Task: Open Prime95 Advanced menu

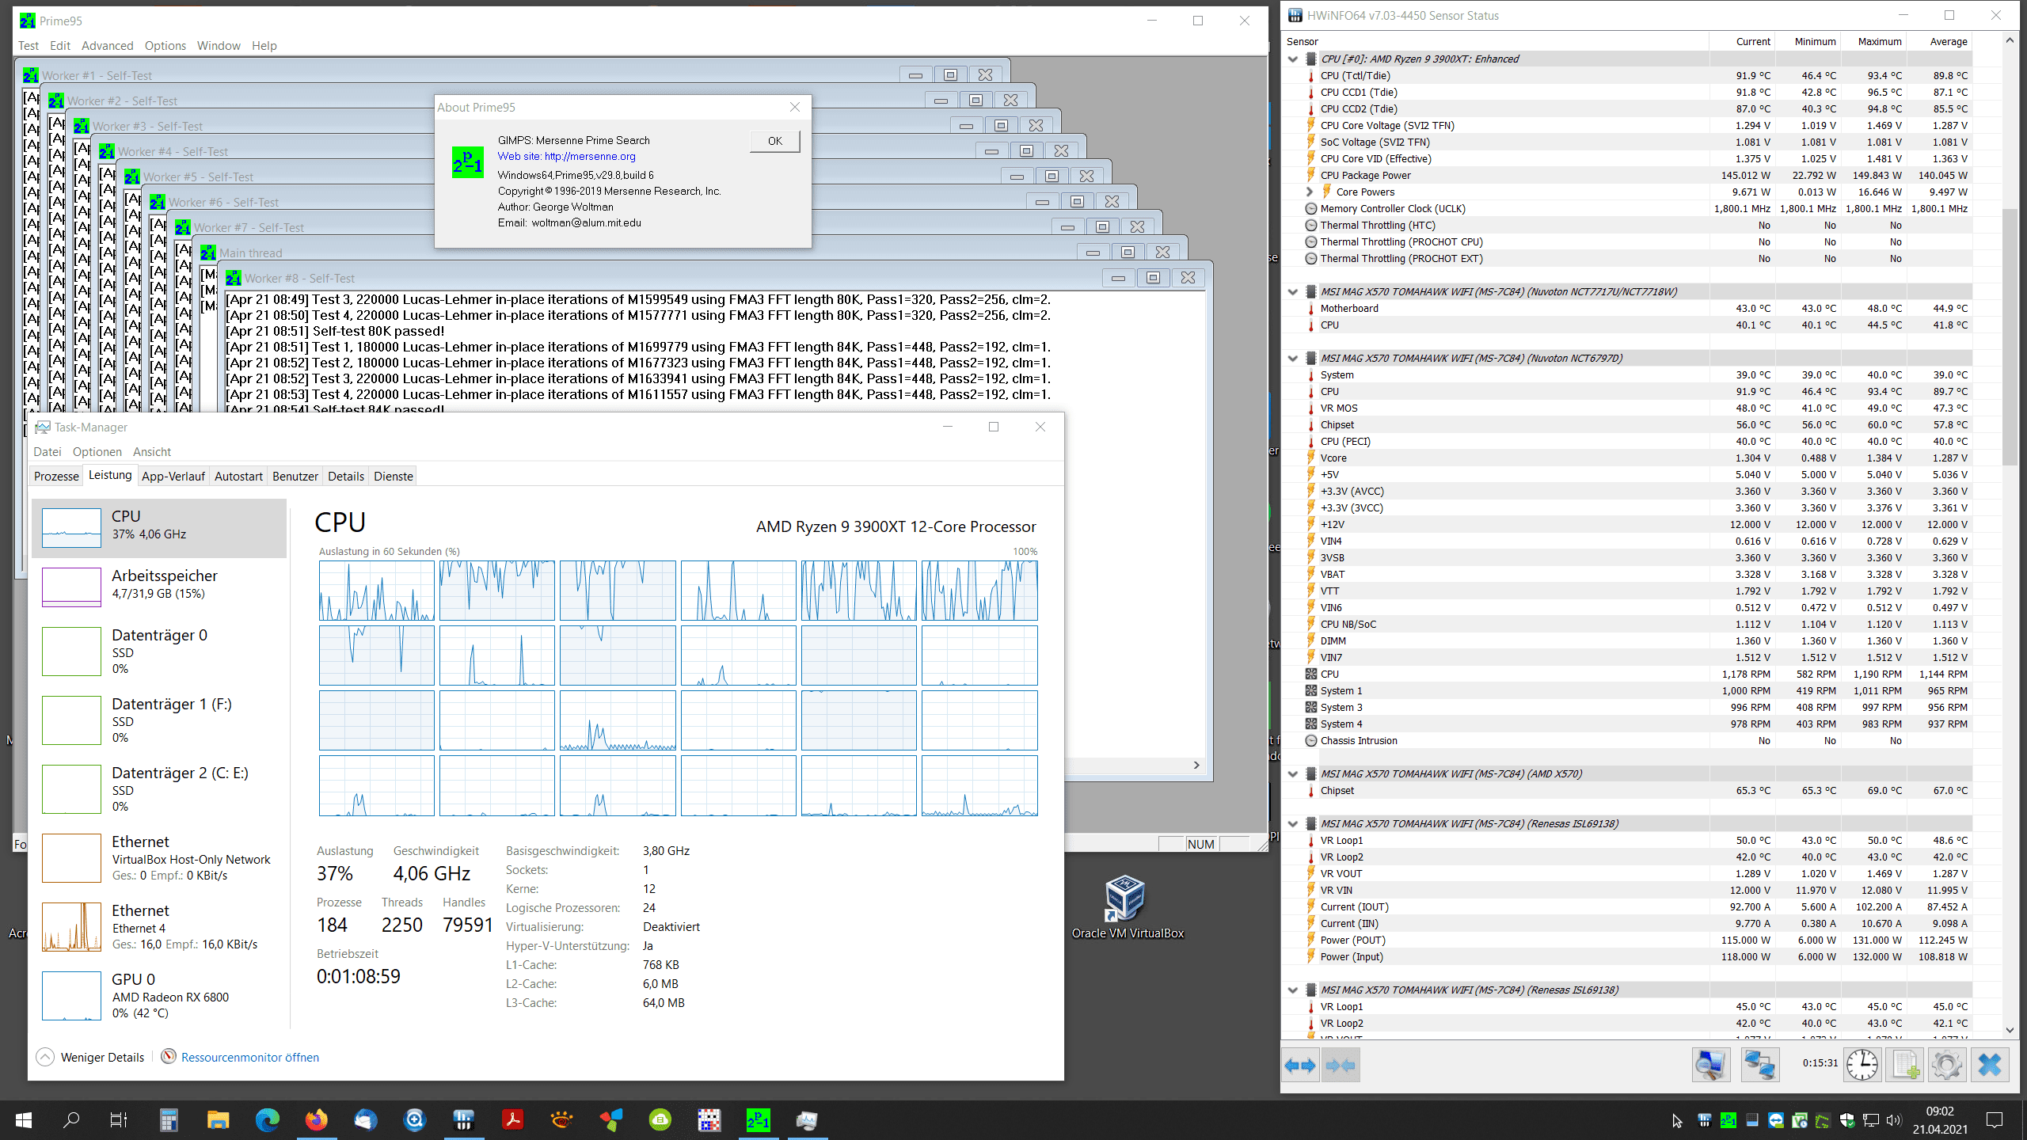Action: coord(107,45)
